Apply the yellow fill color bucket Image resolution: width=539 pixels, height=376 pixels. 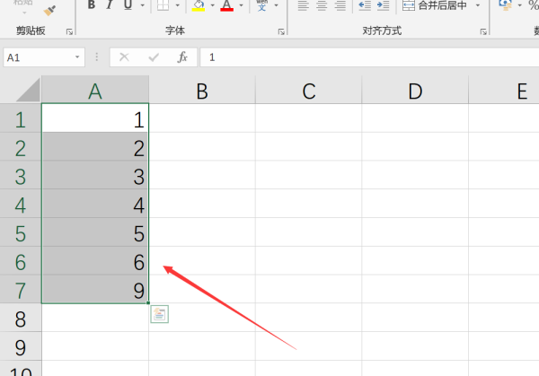coord(199,5)
